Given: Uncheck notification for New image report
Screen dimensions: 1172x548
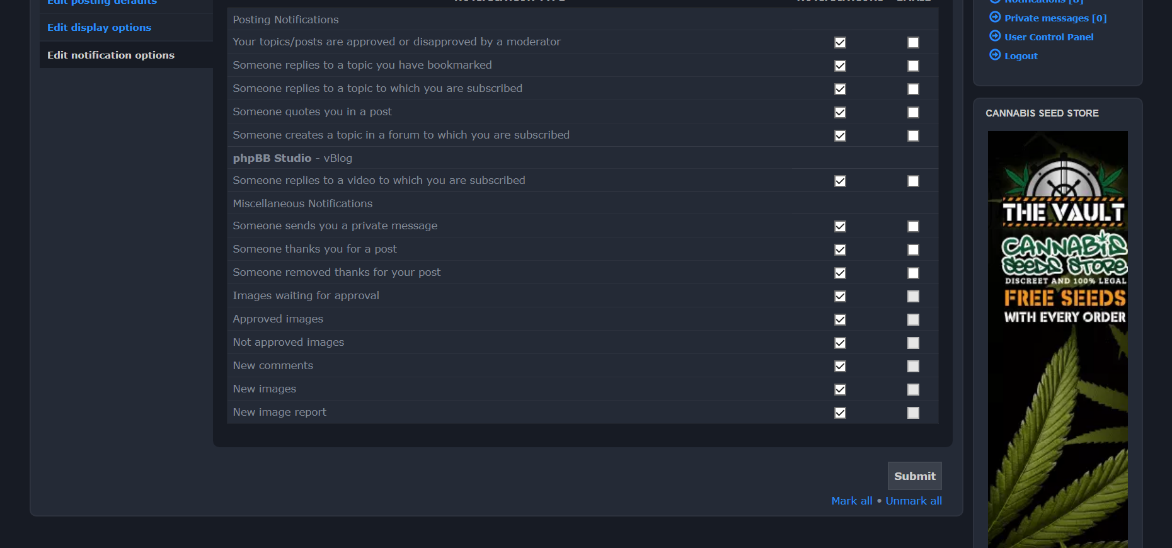Looking at the screenshot, I should tap(840, 413).
